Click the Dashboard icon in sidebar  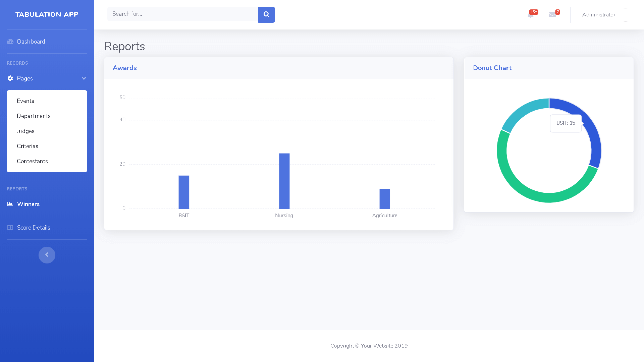pos(10,42)
